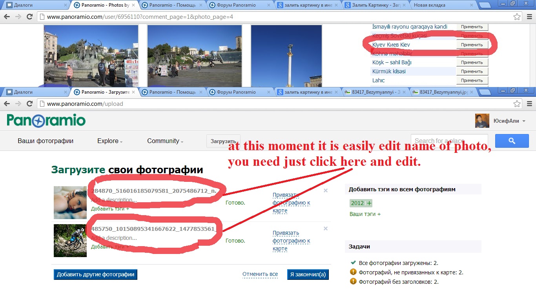
Task: Reload the user/6956110 page
Action: 29,17
